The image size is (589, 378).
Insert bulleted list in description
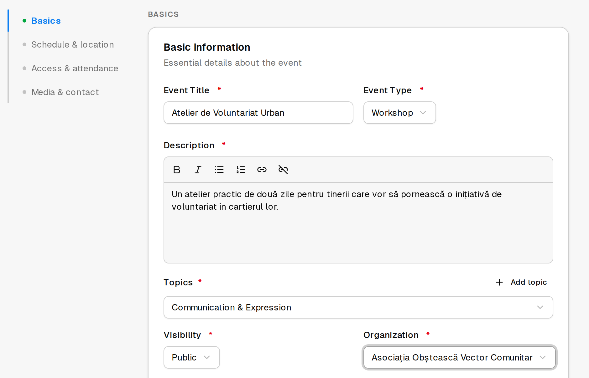pyautogui.click(x=219, y=170)
